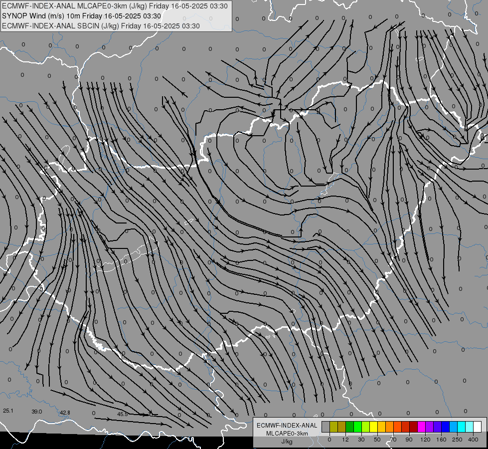Click the legend tick label 12
Screen dimensions: 488x449
(x=345, y=440)
